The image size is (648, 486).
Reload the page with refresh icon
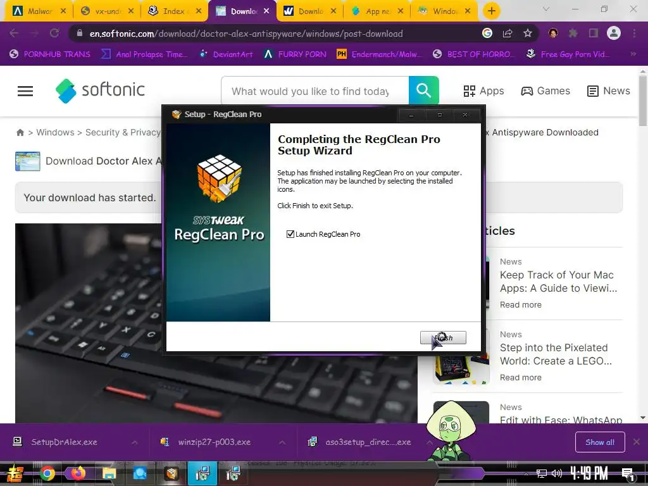tap(54, 33)
